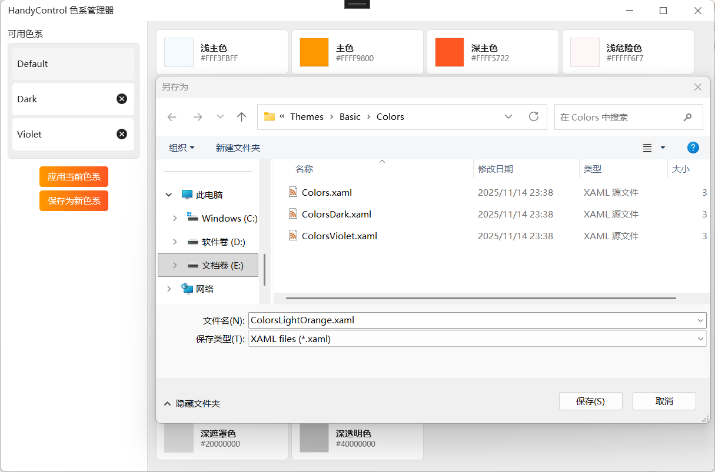715x472 pixels.
Task: Open the 组织 menu
Action: pyautogui.click(x=182, y=148)
